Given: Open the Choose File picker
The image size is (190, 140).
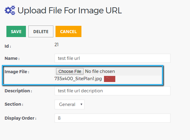Looking at the screenshot, I should pyautogui.click(x=70, y=71).
